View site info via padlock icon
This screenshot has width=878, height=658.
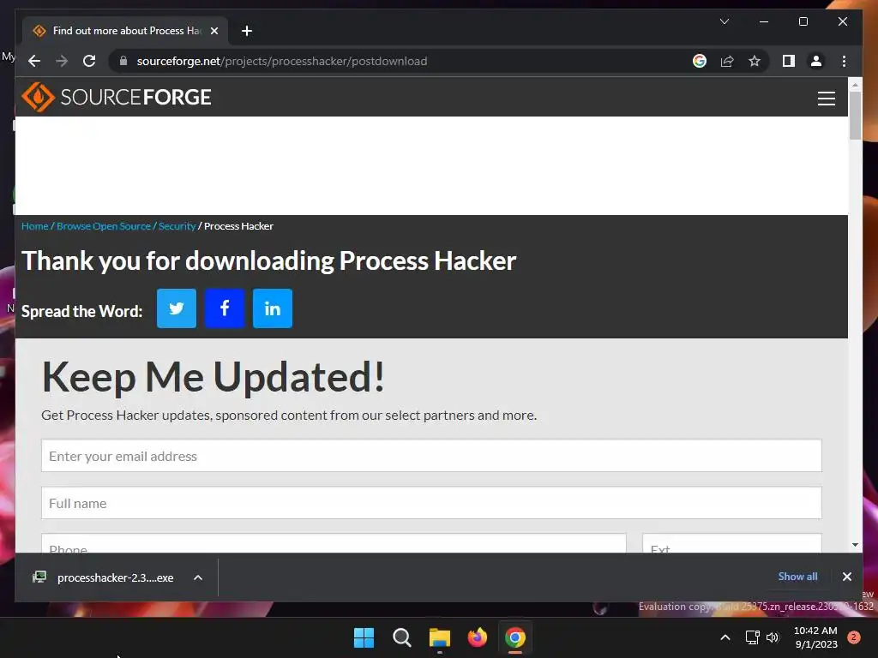coord(123,61)
